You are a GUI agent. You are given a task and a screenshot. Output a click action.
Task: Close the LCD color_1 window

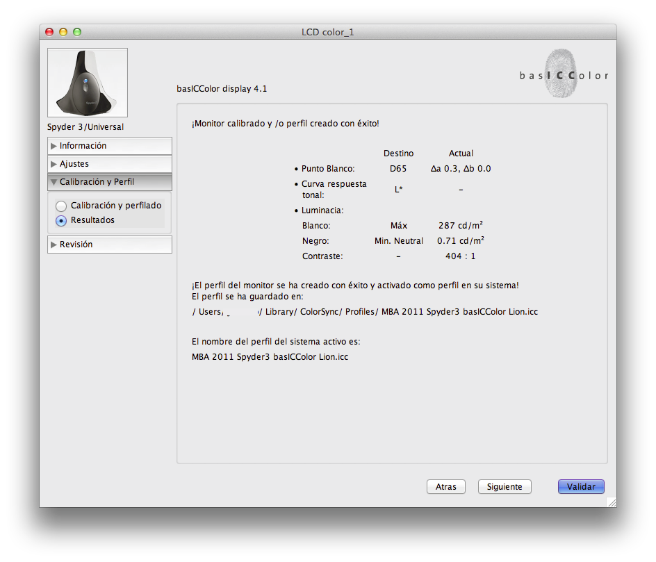pyautogui.click(x=49, y=32)
